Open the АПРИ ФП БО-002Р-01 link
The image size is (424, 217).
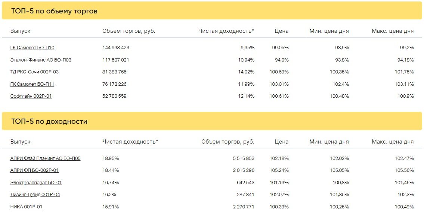click(x=34, y=170)
